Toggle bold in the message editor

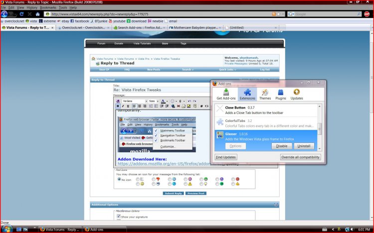coord(118,106)
